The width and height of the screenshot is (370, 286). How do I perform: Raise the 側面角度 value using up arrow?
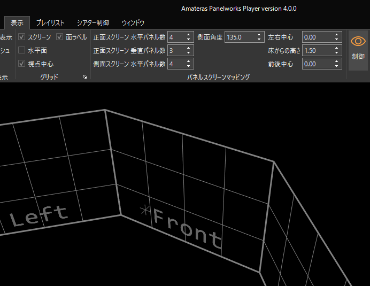pyautogui.click(x=259, y=35)
